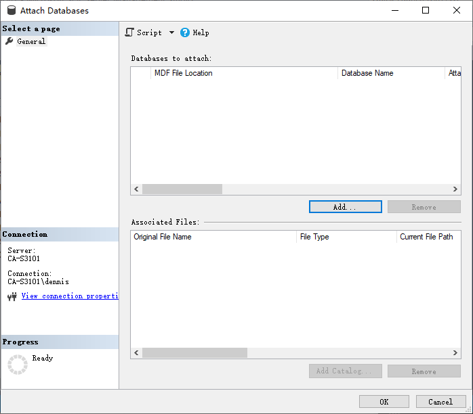Screen dimensions: 473x414
Task: Click the Script toolbar icon
Action: [130, 32]
